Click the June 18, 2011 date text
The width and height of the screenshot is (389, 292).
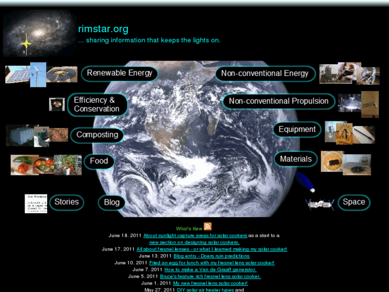tap(125, 235)
